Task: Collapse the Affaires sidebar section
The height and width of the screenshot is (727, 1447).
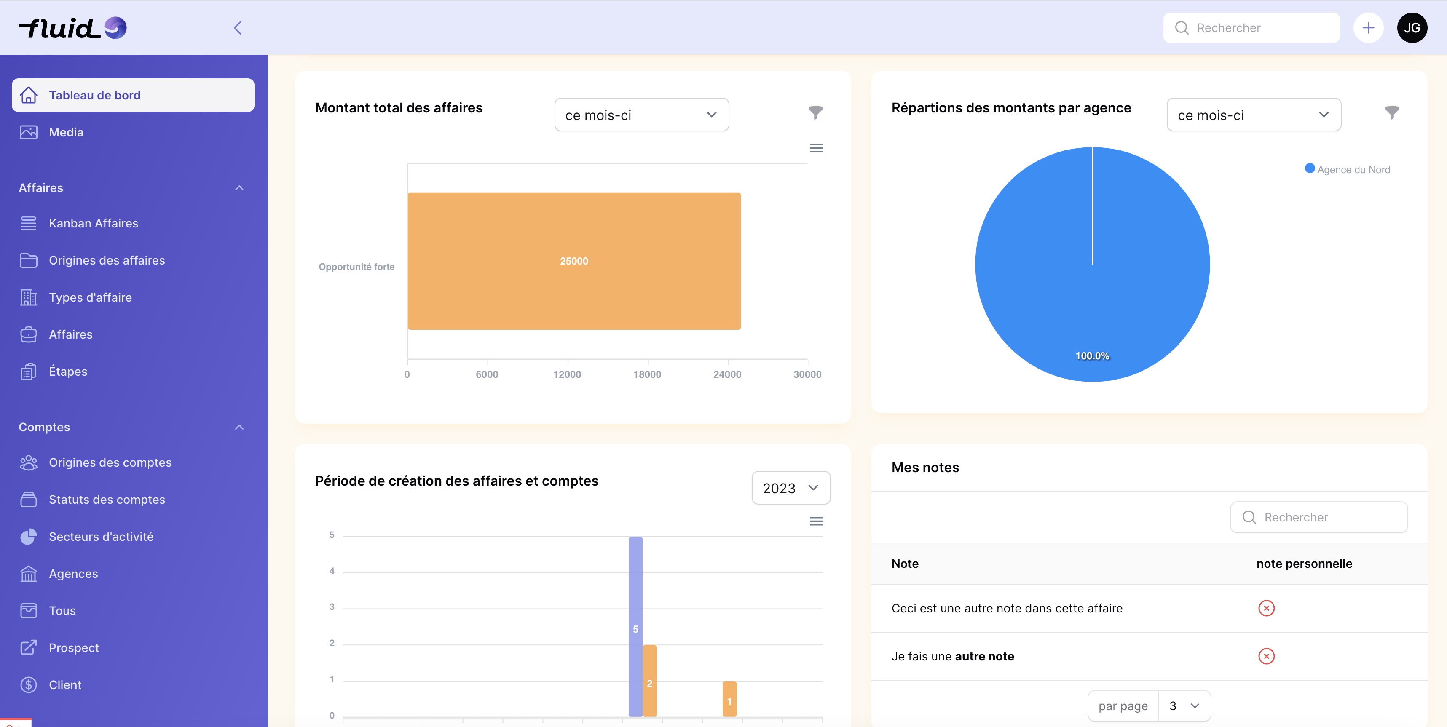Action: point(240,187)
